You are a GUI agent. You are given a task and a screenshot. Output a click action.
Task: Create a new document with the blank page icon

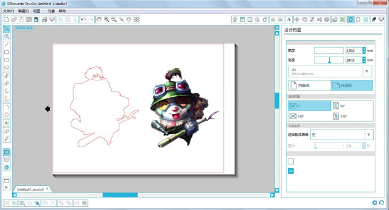(x=7, y=20)
